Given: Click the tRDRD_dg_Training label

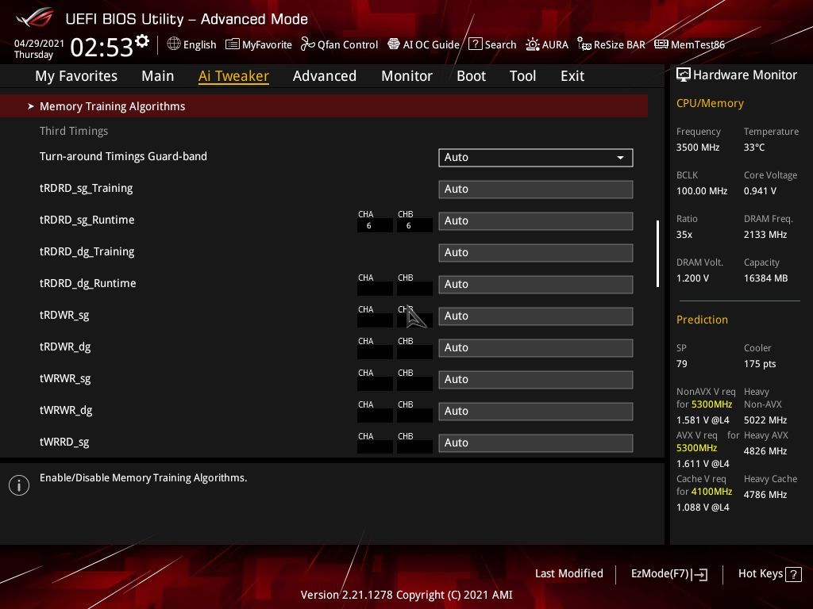Looking at the screenshot, I should pos(87,251).
